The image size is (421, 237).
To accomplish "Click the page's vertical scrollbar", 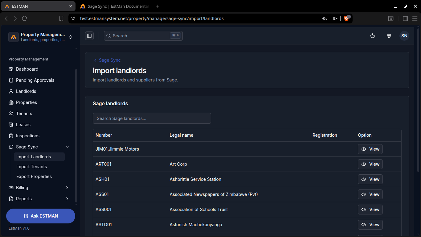I will (418, 100).
